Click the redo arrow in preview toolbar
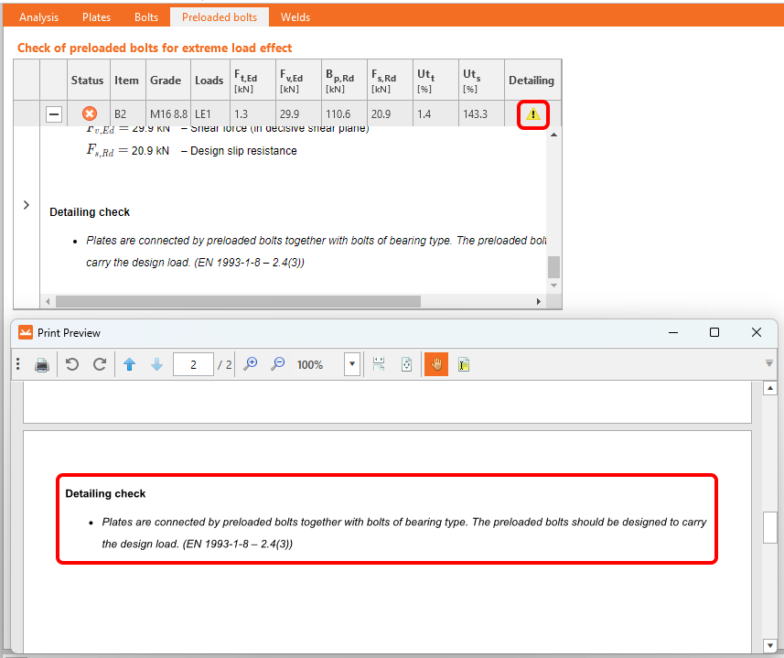The width and height of the screenshot is (784, 658). pyautogui.click(x=100, y=364)
